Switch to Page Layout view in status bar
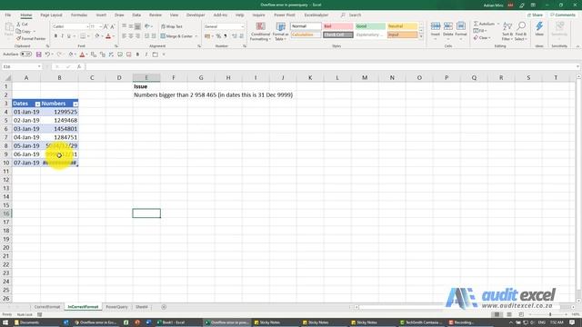The image size is (582, 327). pyautogui.click(x=509, y=314)
